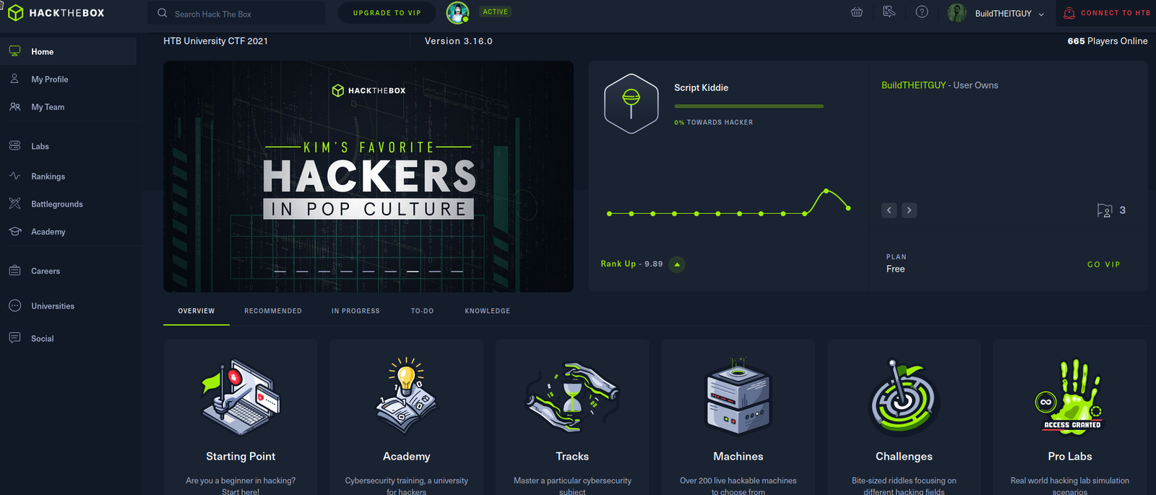The width and height of the screenshot is (1156, 495).
Task: Open the Pro Labs card title
Action: click(x=1070, y=457)
